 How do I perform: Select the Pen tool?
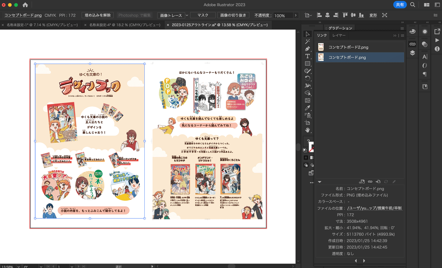(x=308, y=49)
